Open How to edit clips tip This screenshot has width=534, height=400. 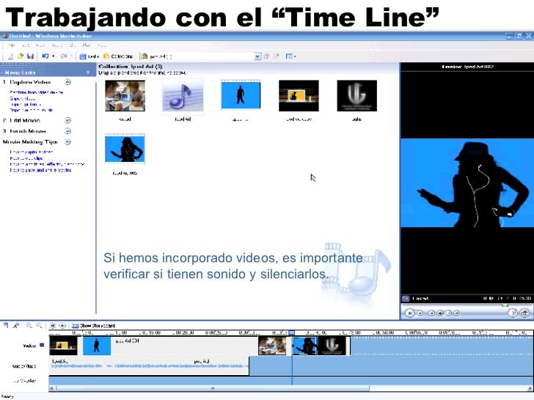pyautogui.click(x=26, y=158)
